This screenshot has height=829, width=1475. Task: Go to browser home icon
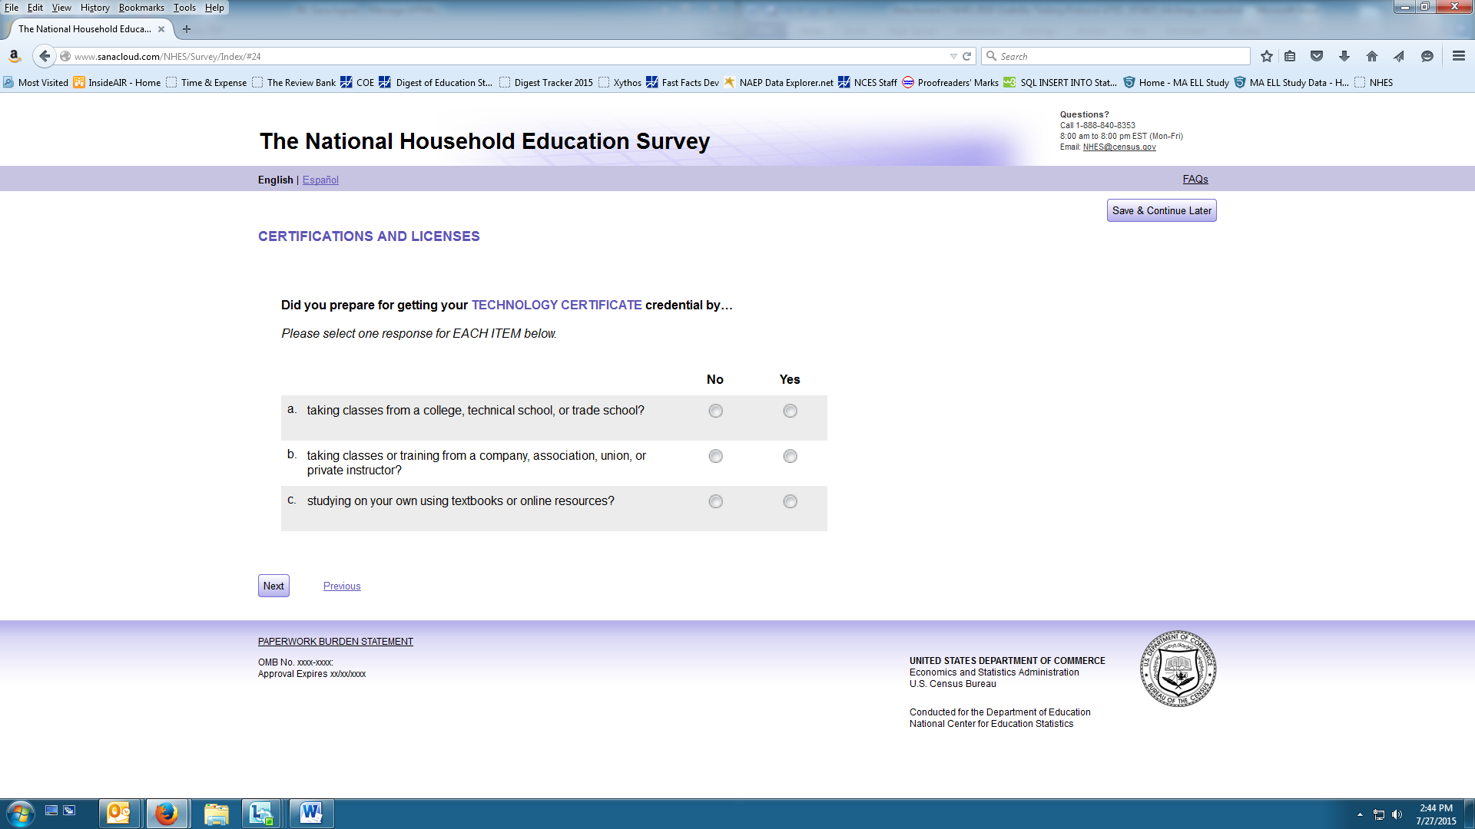tap(1371, 56)
